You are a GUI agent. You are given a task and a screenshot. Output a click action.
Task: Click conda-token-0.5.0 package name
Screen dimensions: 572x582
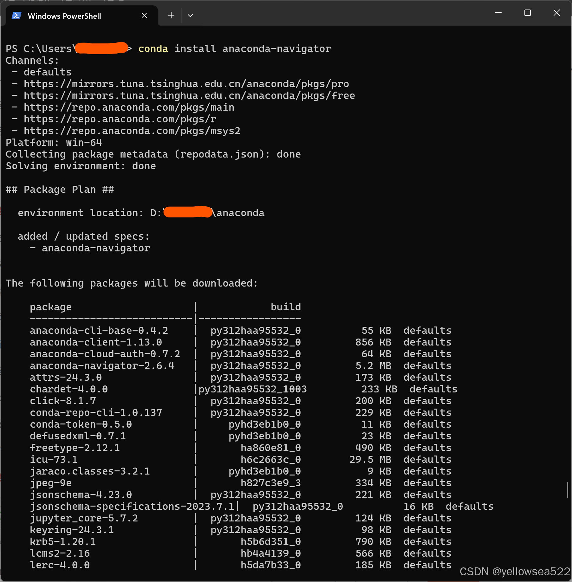click(81, 424)
